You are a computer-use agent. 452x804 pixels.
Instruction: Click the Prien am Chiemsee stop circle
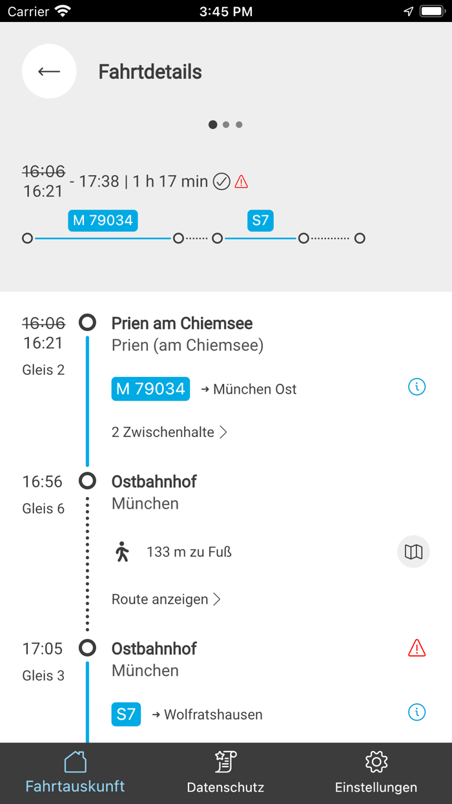click(x=87, y=323)
